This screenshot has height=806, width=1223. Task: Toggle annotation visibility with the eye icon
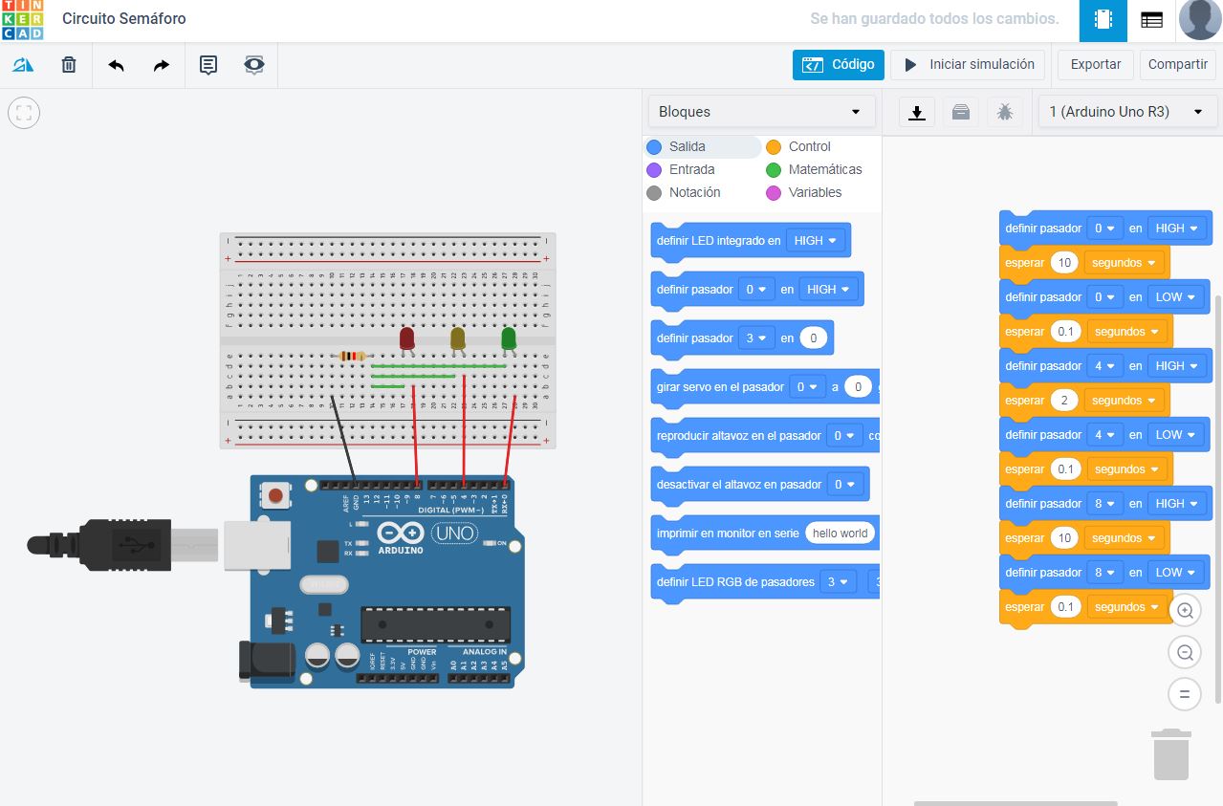pos(252,64)
